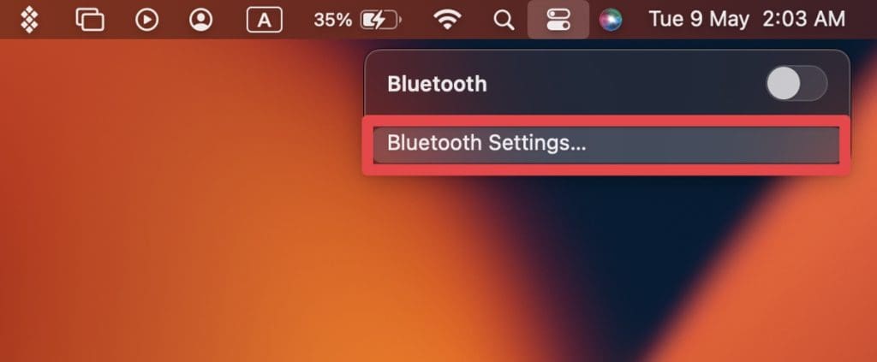The height and width of the screenshot is (362, 877).
Task: Click the Setapp diamond-pattern menu bar icon
Action: pyautogui.click(x=29, y=21)
